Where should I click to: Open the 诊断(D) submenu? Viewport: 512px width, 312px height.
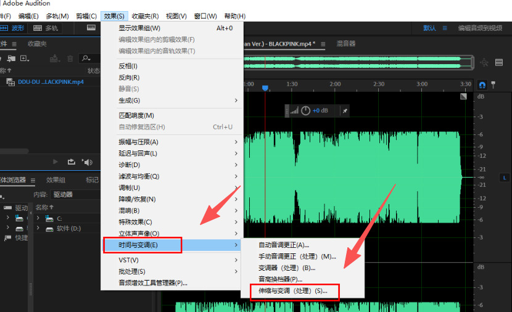coord(172,165)
